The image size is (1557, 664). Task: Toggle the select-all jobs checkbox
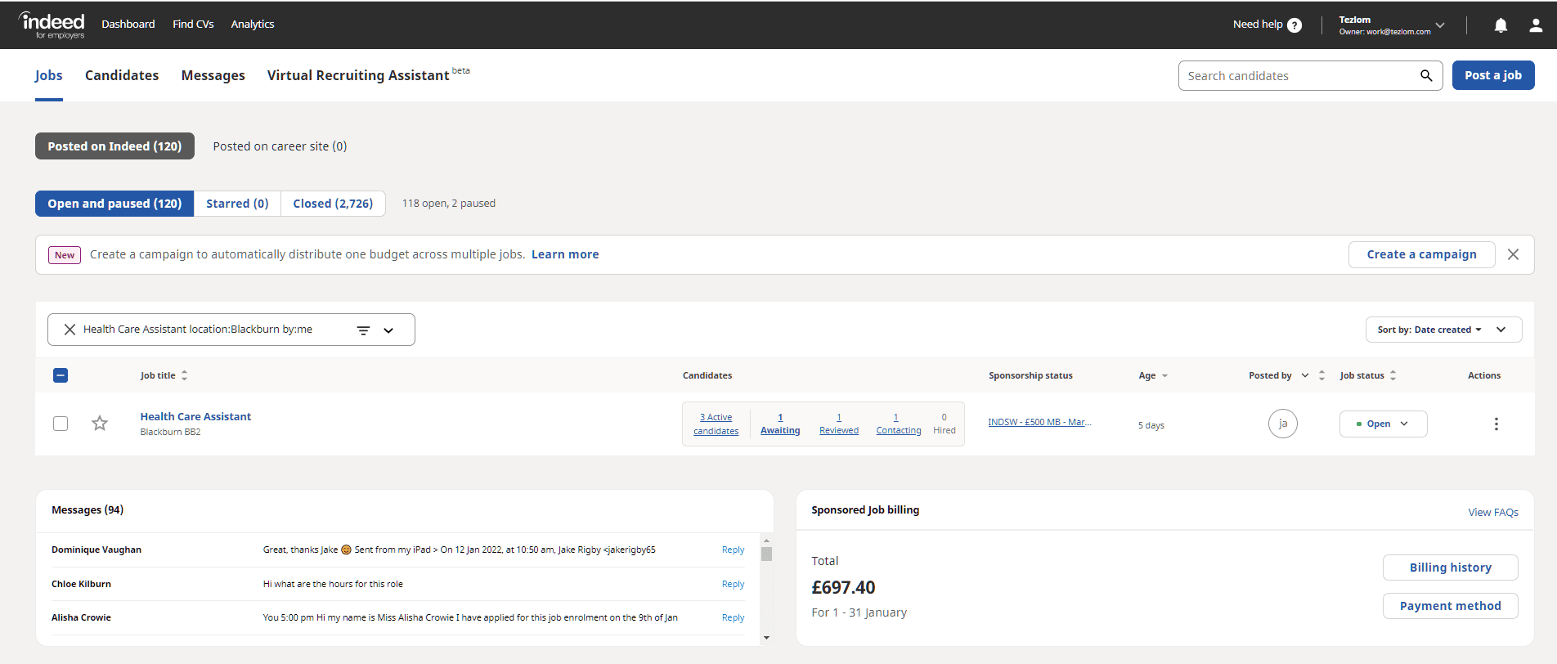(61, 375)
